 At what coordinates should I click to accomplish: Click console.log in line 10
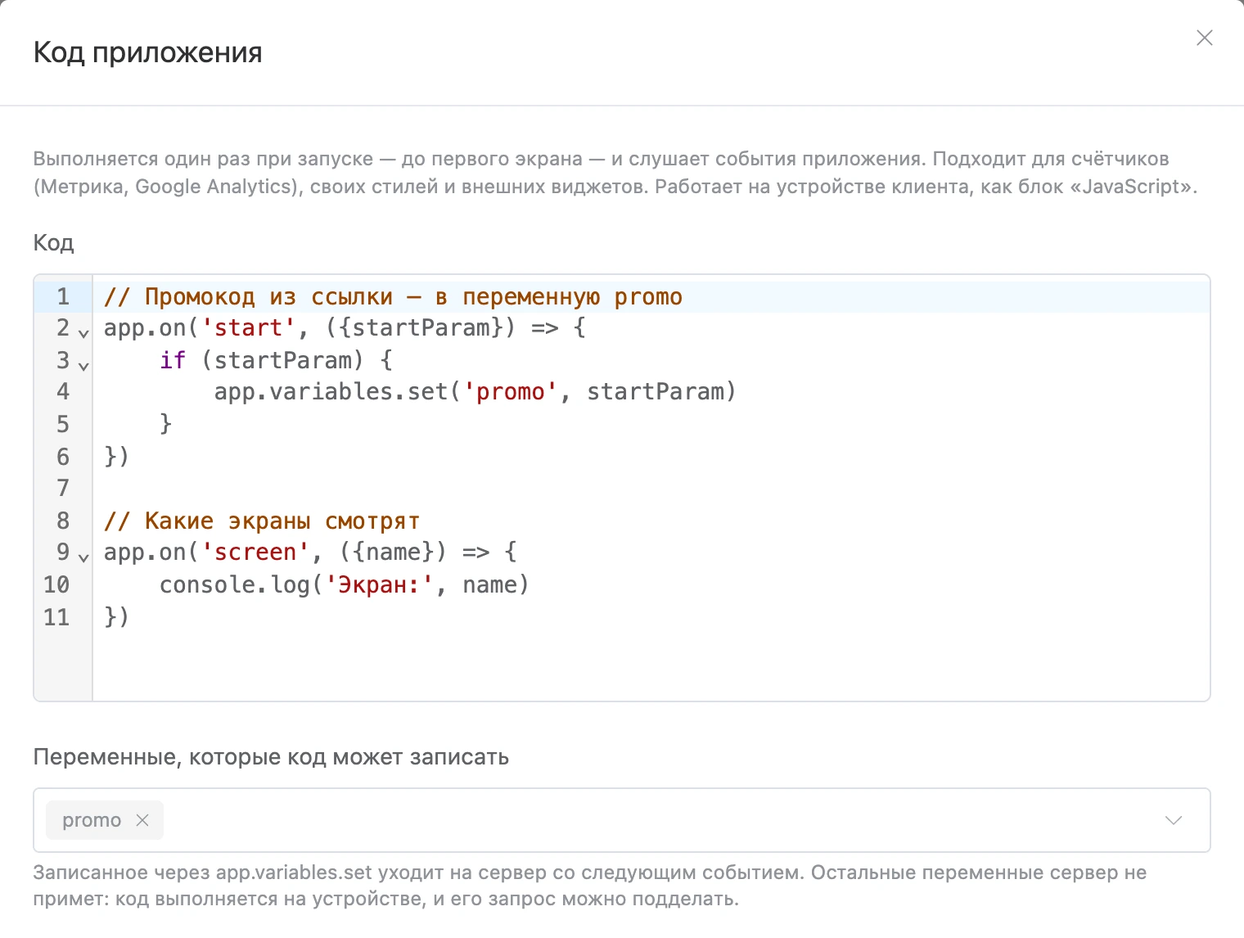234,584
